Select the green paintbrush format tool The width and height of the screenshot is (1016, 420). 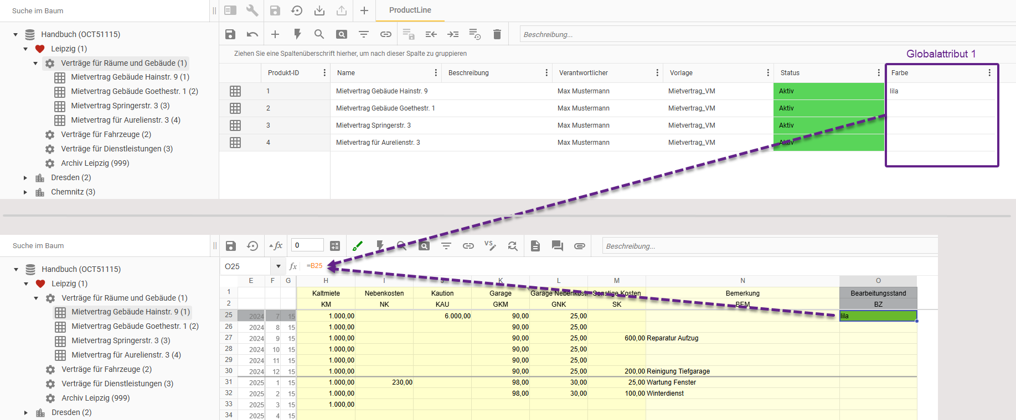tap(358, 246)
